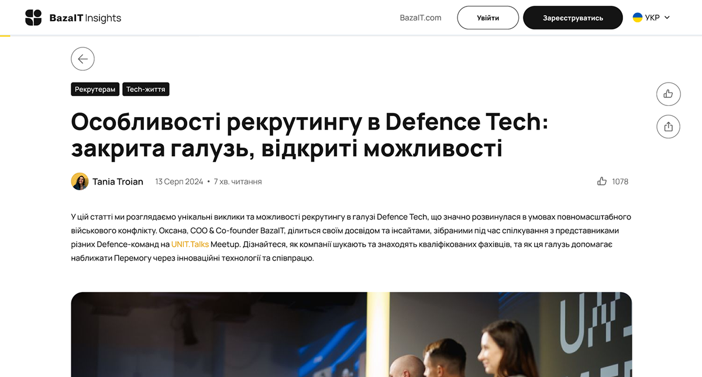Click the Зареєструватись sign-up button
The height and width of the screenshot is (377, 702).
[573, 18]
